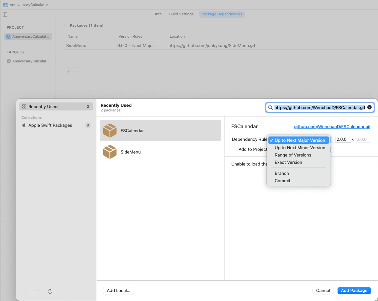Edit the 2.0.0 minimum version field
This screenshot has height=301, width=378.
click(343, 139)
